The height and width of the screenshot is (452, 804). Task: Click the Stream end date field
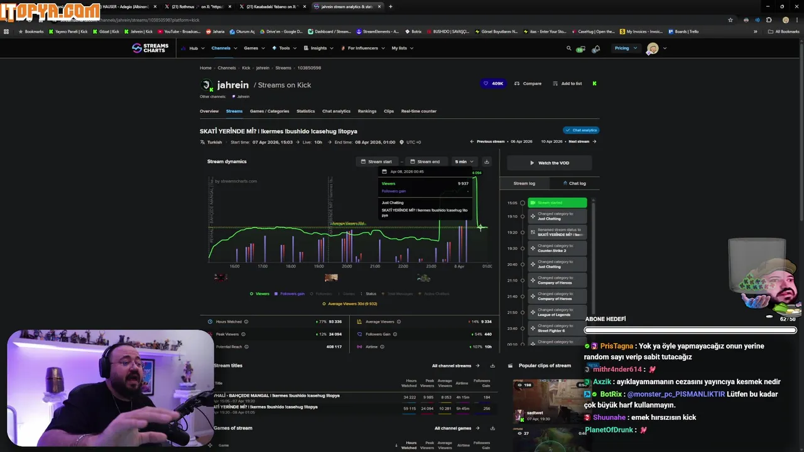[425, 161]
